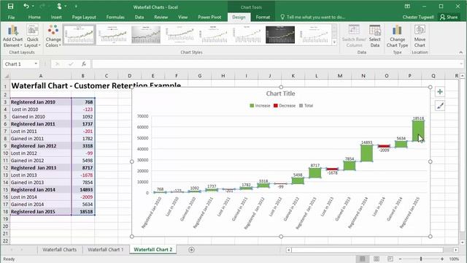The width and height of the screenshot is (467, 263).
Task: Zoom in with the plus button
Action: pyautogui.click(x=442, y=259)
